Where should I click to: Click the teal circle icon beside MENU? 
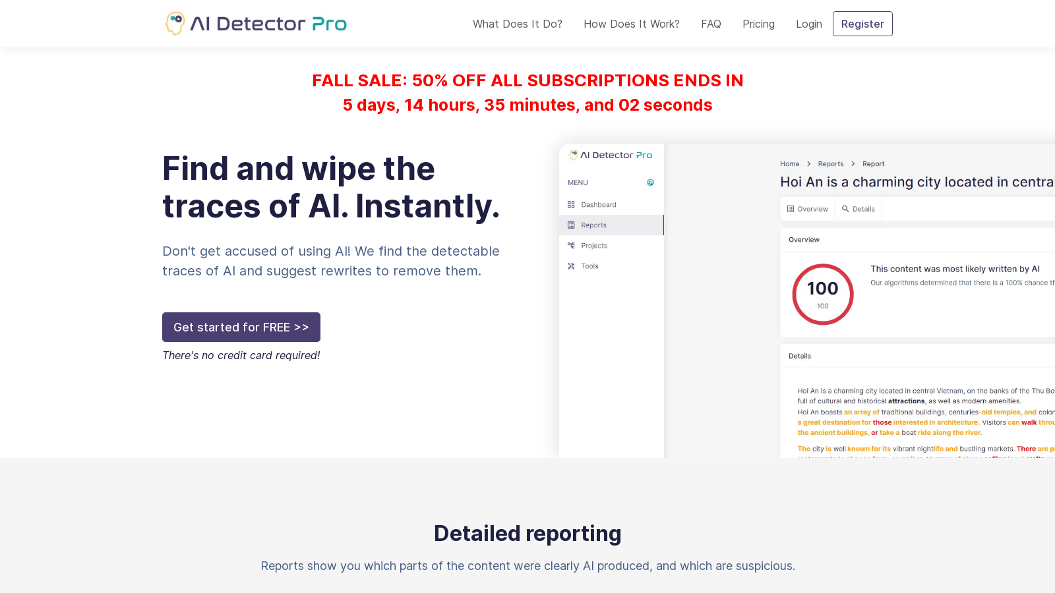[650, 183]
